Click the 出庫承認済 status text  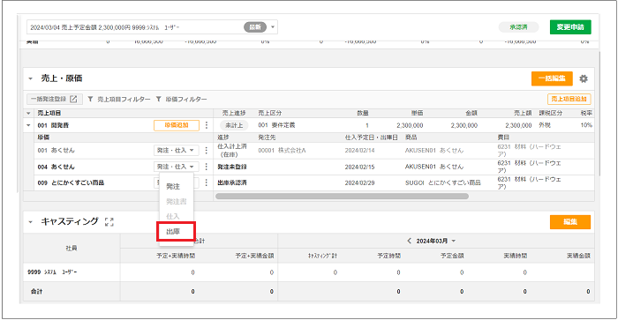[x=232, y=182]
